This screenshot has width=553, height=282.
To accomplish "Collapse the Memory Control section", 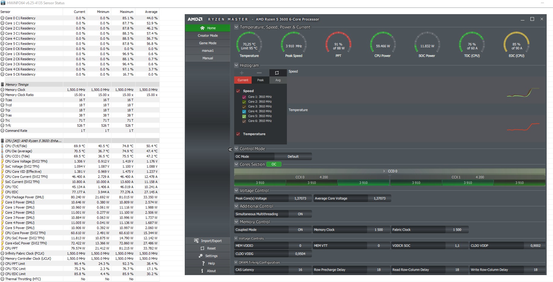I will pos(237,222).
